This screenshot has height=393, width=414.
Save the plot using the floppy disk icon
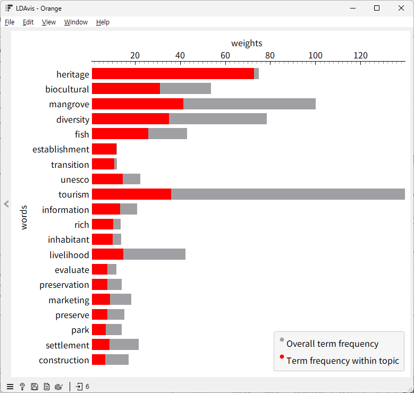coord(35,387)
